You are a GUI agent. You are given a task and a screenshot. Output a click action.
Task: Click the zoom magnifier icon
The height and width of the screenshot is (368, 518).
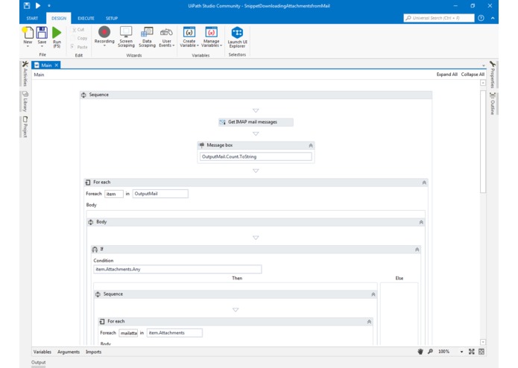[430, 352]
